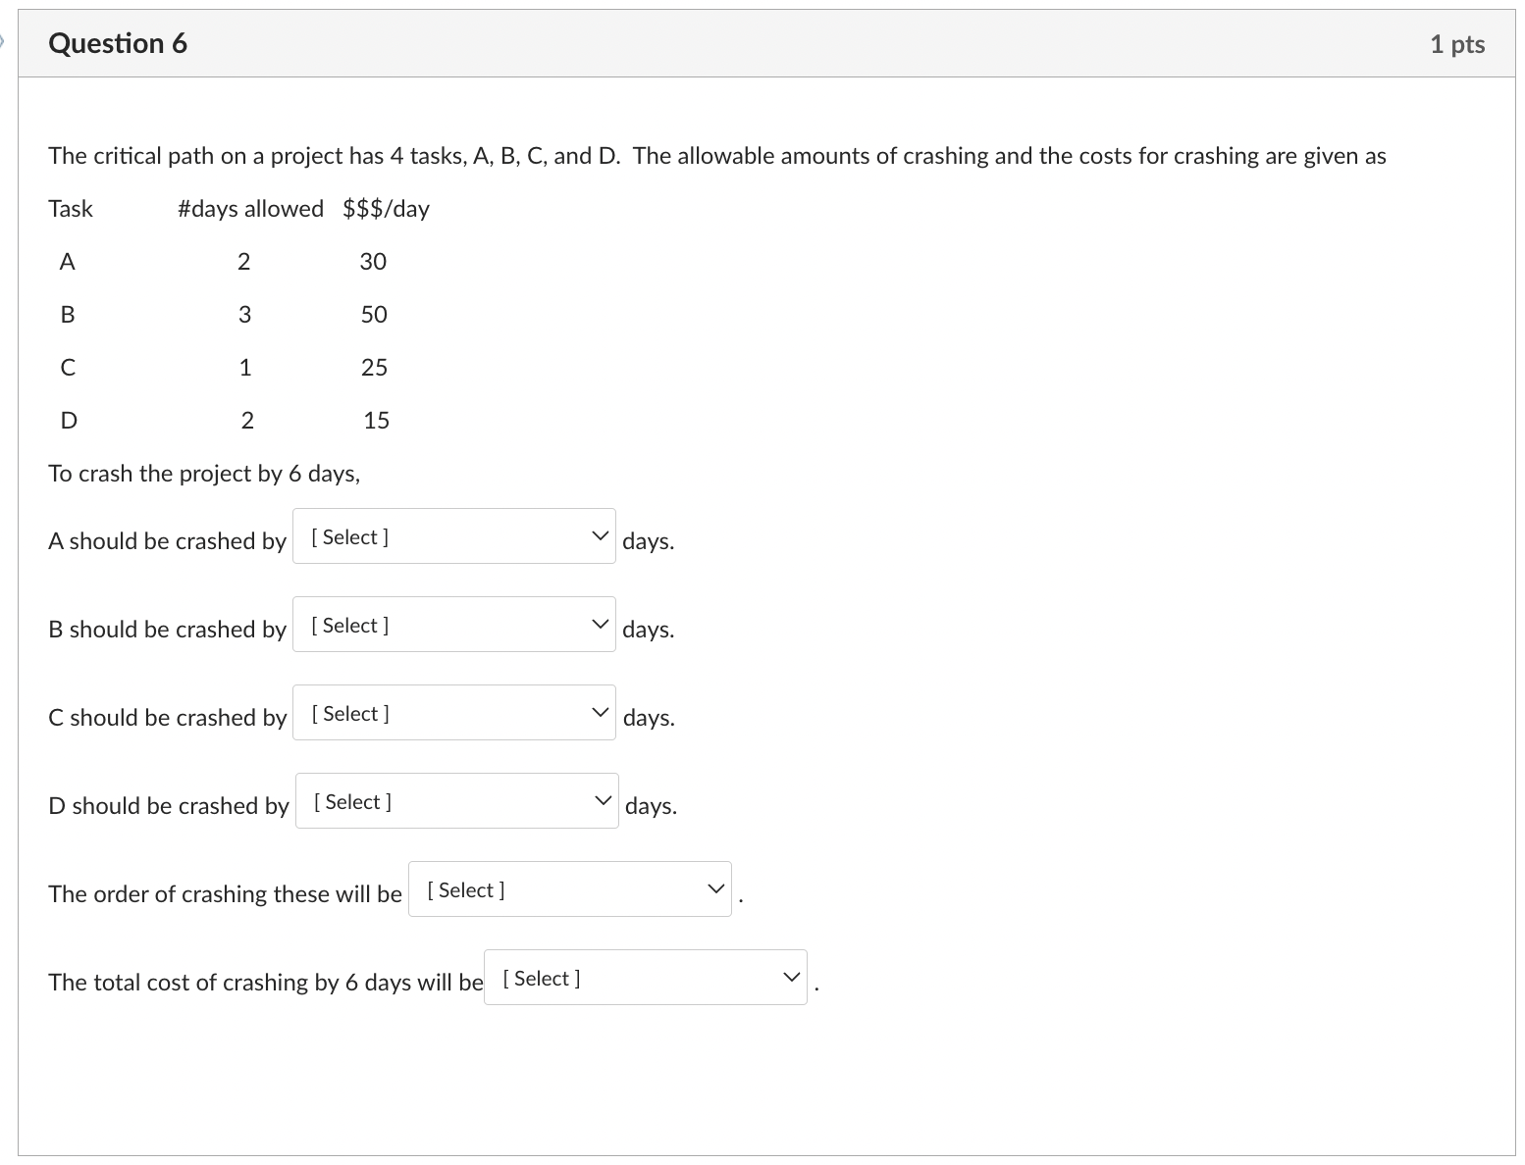
Task: Click the chevron on task A's select box
Action: (599, 535)
